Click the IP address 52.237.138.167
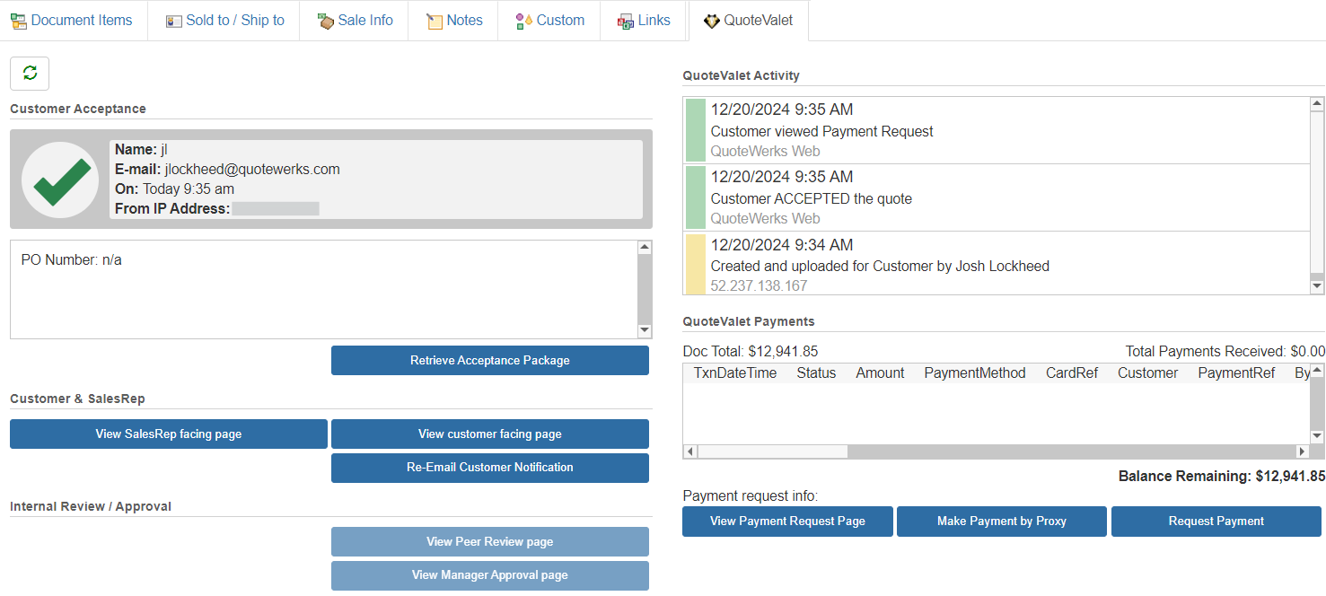1326x596 pixels. (x=759, y=286)
